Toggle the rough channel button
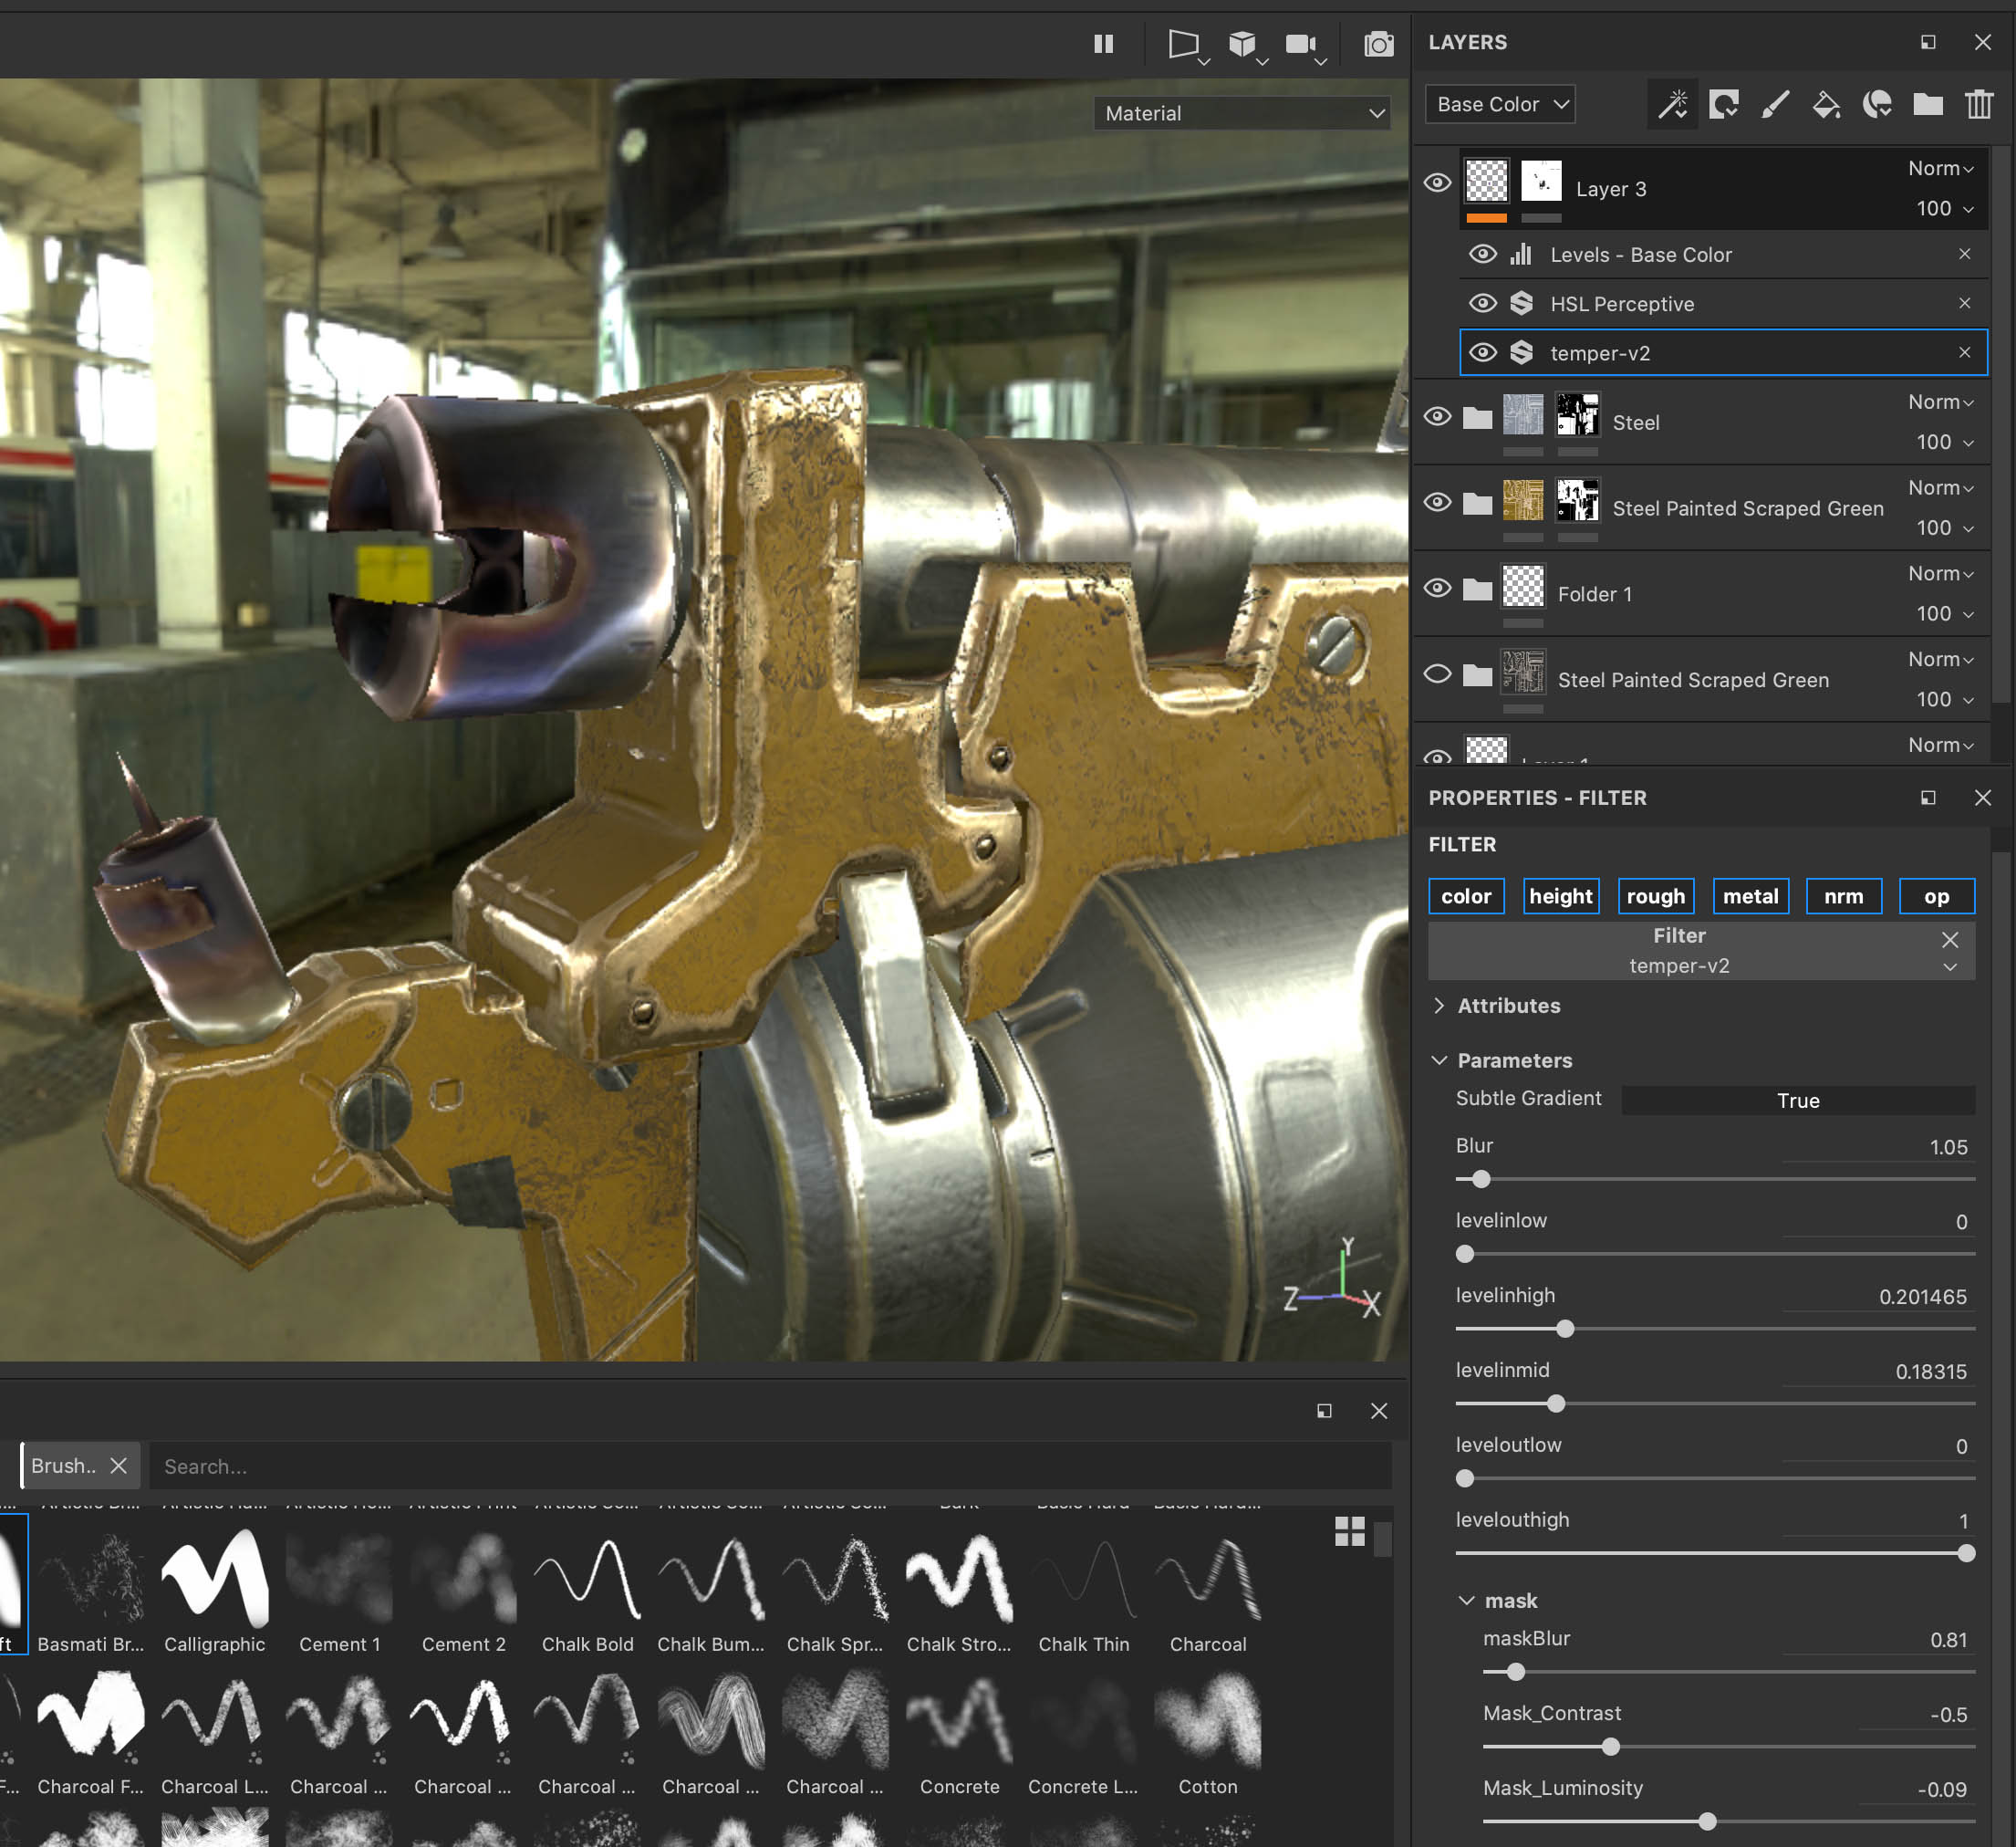The width and height of the screenshot is (2016, 1847). tap(1655, 896)
